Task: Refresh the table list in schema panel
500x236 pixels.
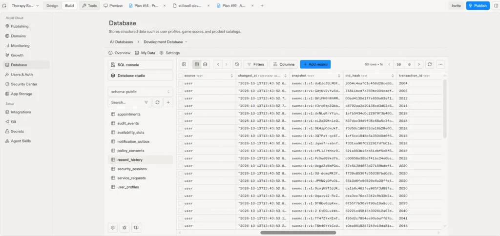Action: [157, 102]
